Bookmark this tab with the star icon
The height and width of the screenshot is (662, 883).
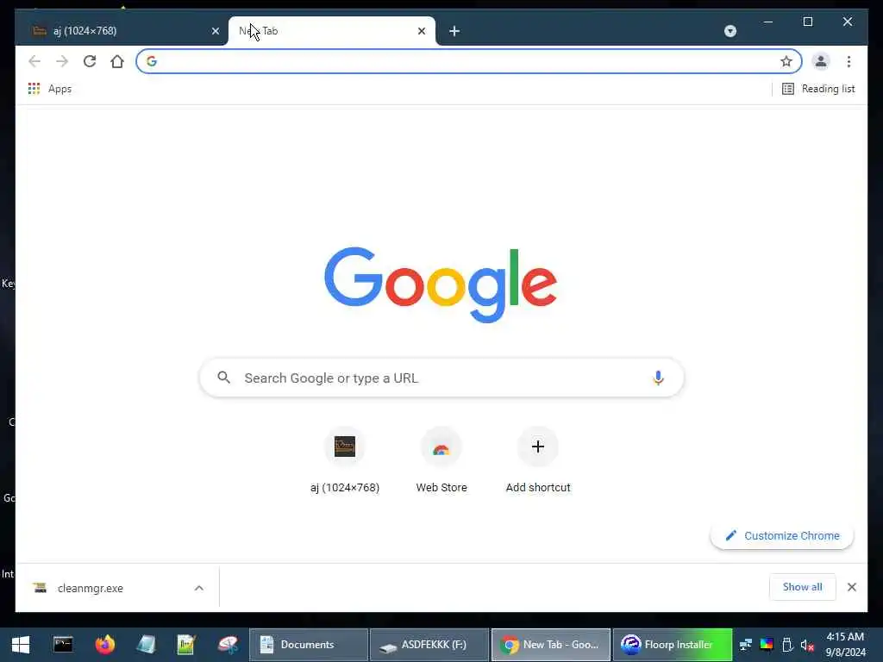pos(786,61)
